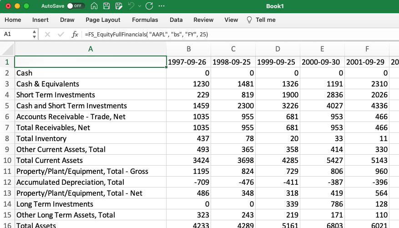Click value 4336 in column F
399x228 pixels.
367,106
